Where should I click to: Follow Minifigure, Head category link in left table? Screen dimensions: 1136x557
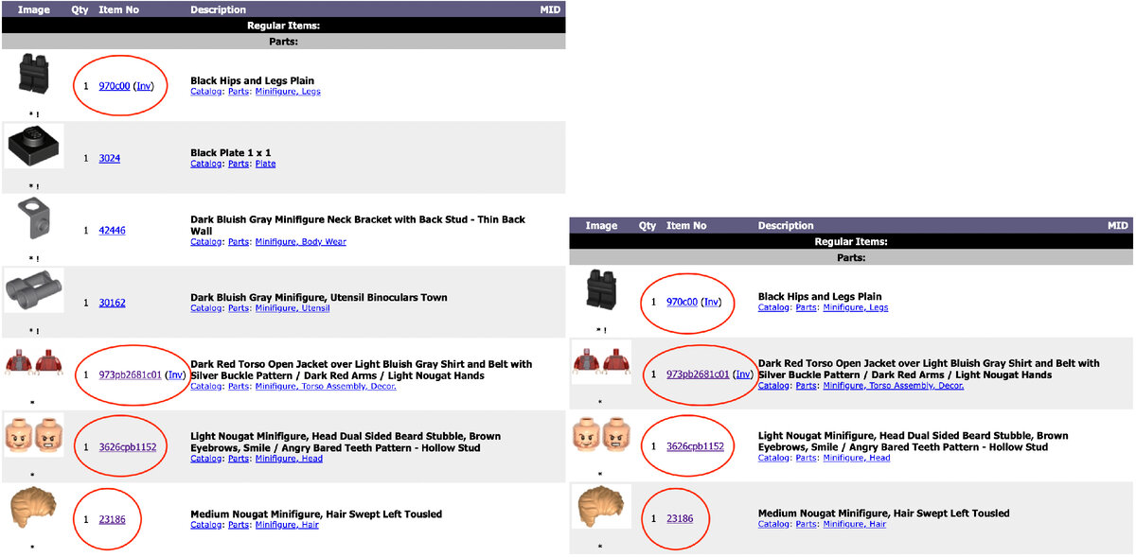pyautogui.click(x=289, y=459)
